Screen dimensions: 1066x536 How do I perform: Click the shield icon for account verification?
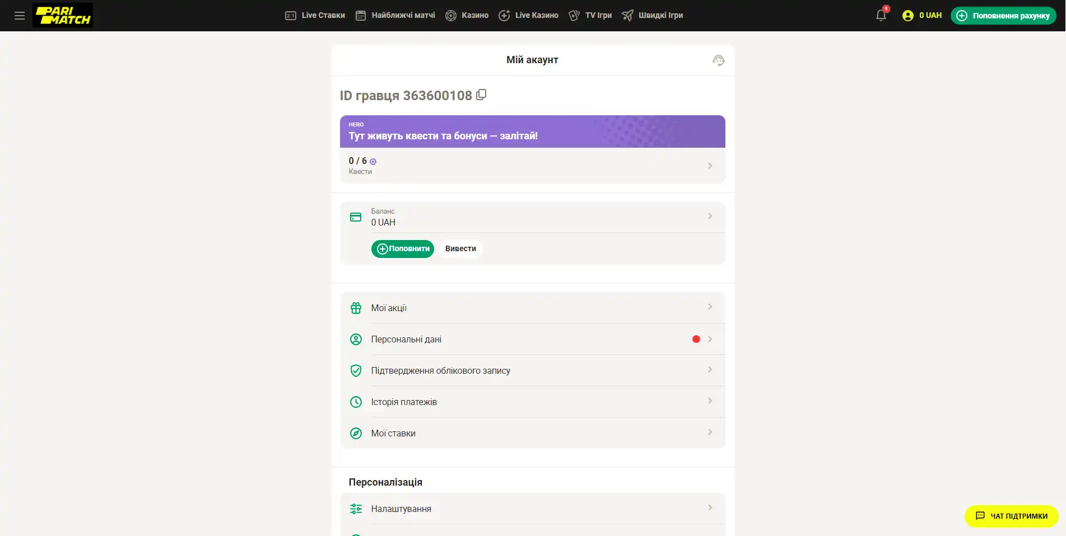click(x=356, y=370)
